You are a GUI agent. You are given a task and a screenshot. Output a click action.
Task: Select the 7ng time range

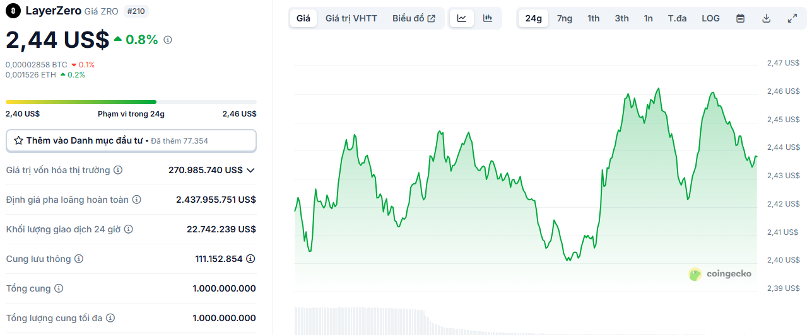565,18
